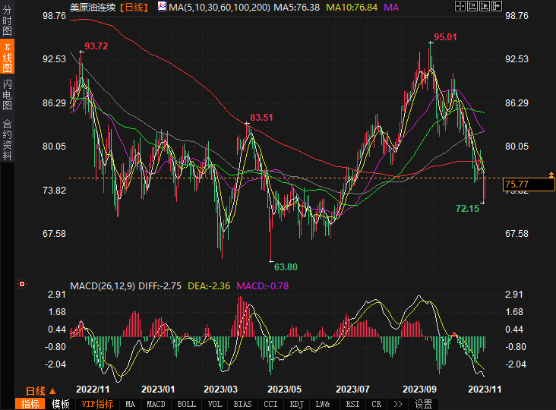Open 设置 in the bottom indicator bar
The width and height of the screenshot is (556, 410).
coord(424,404)
